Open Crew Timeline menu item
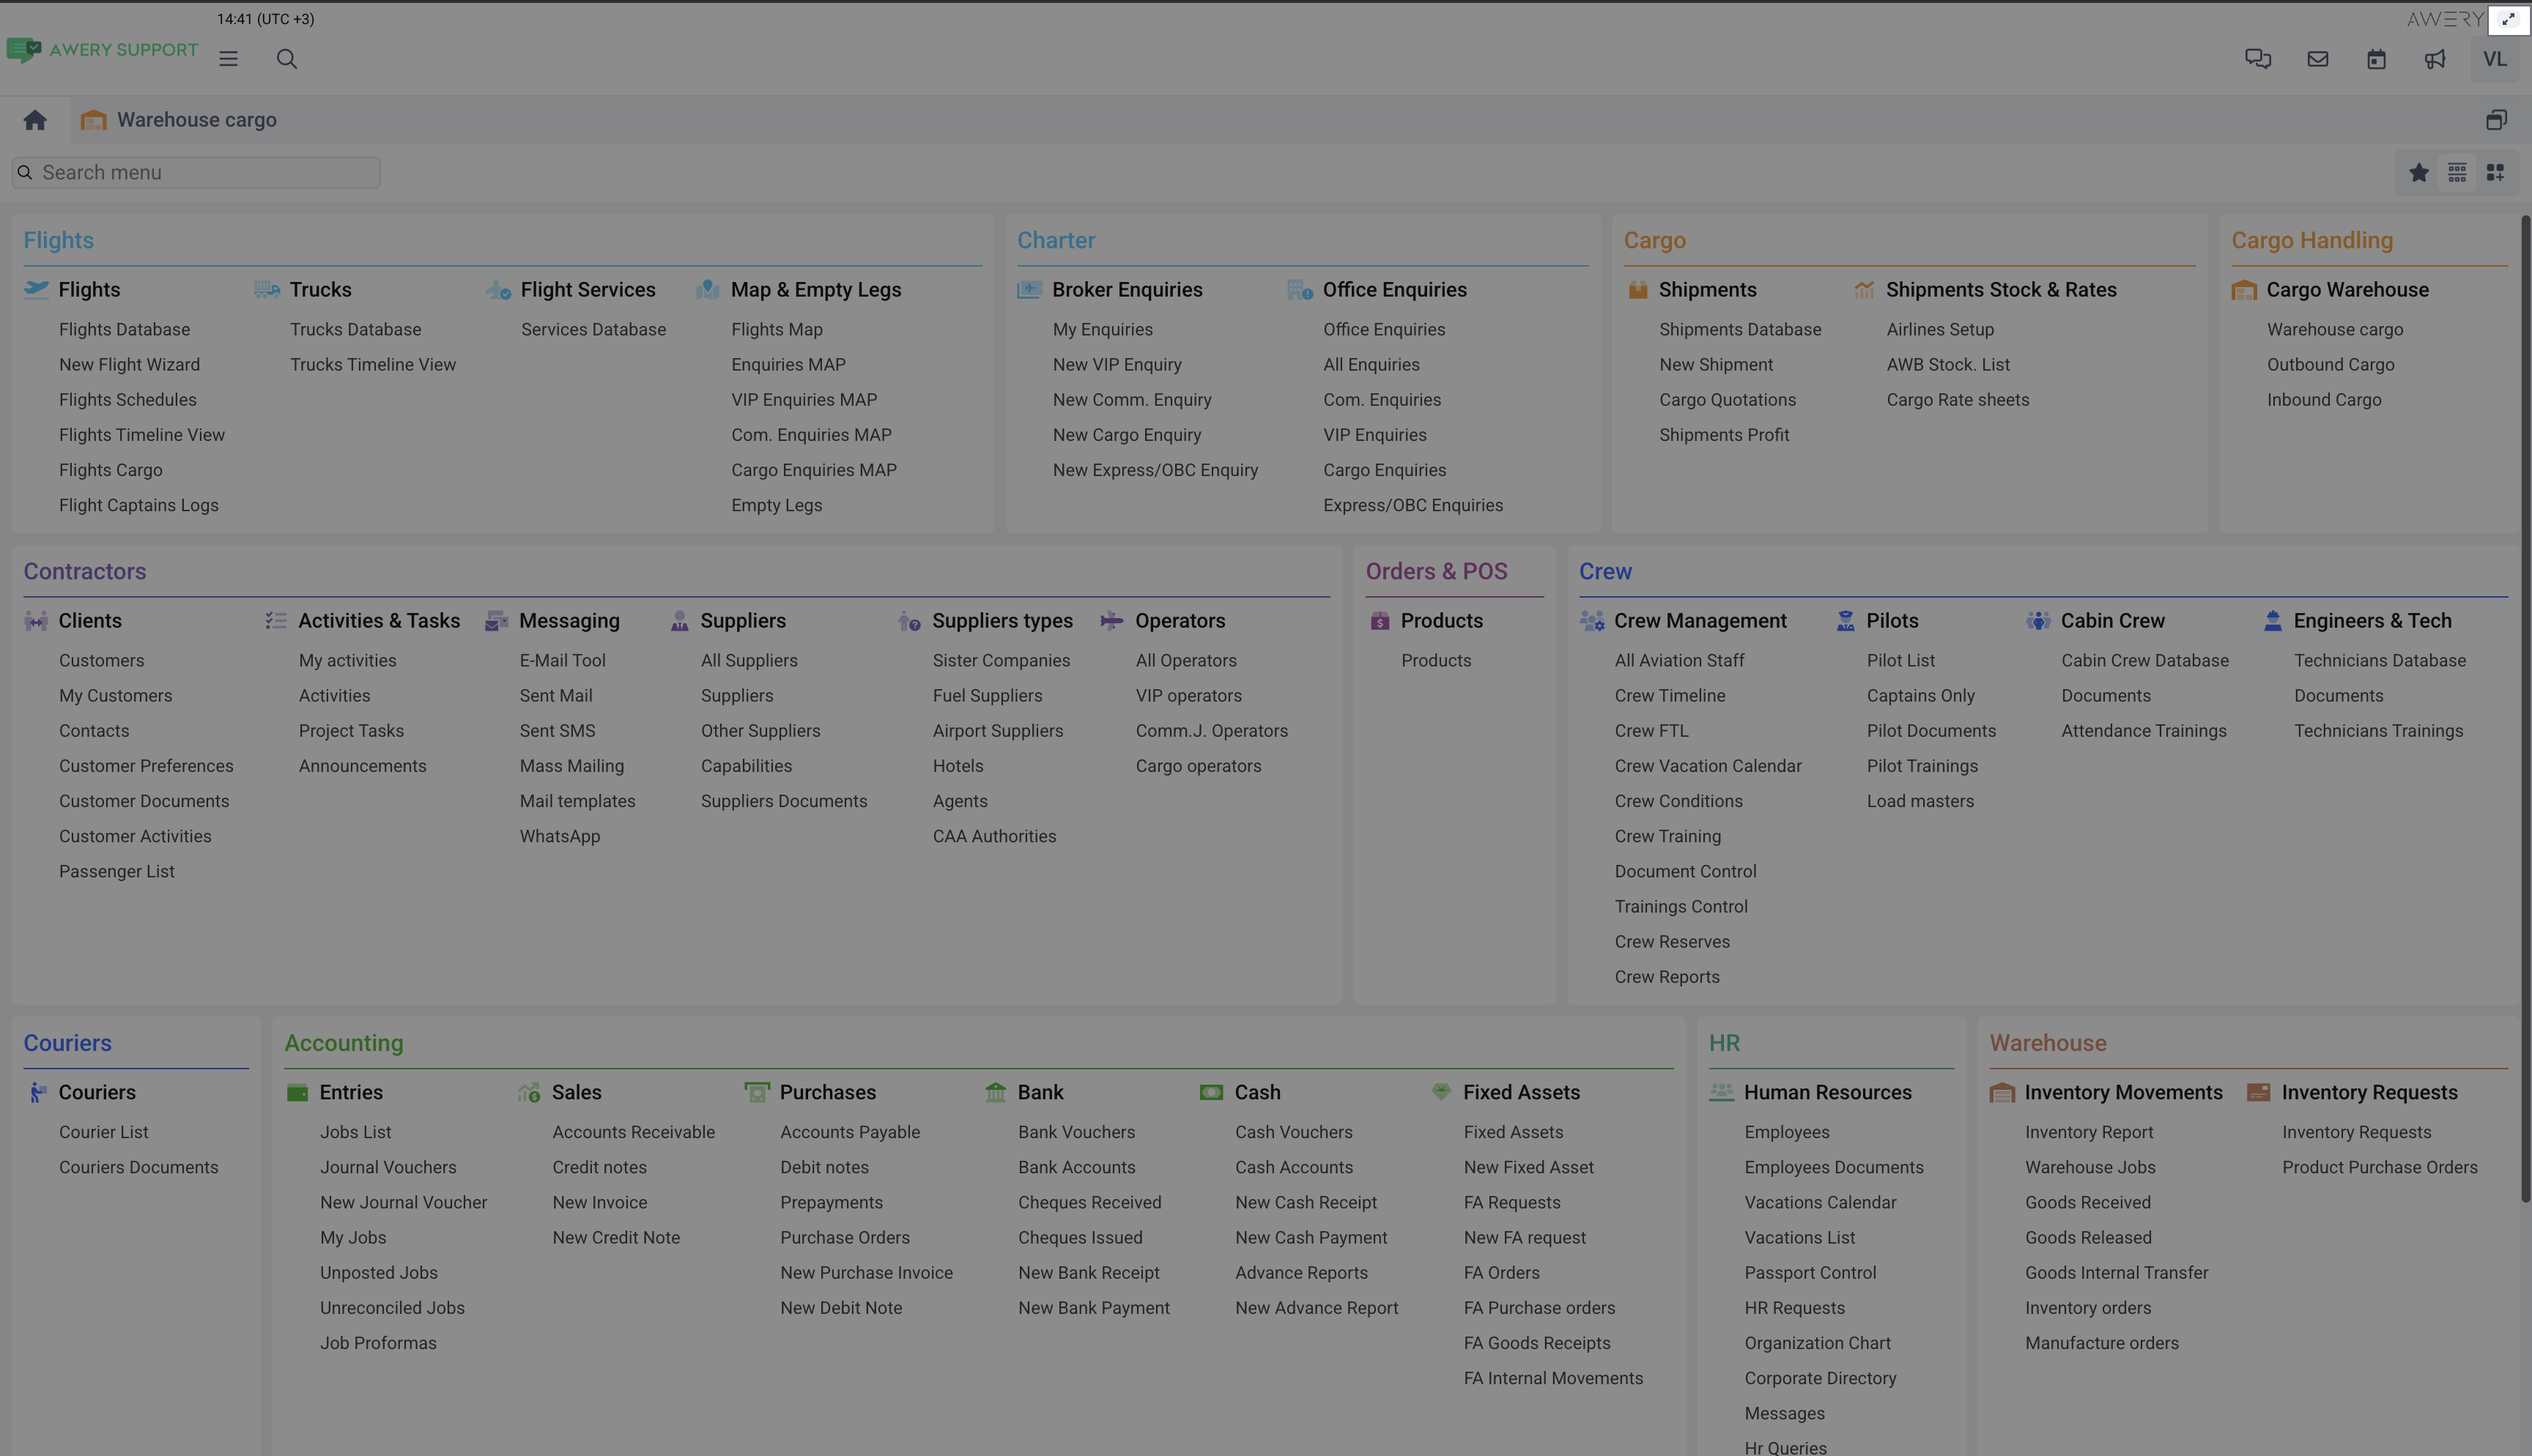This screenshot has width=2532, height=1456. click(x=1669, y=695)
